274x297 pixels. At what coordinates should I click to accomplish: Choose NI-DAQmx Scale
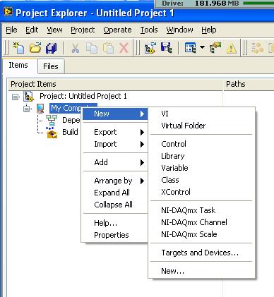tap(202, 234)
